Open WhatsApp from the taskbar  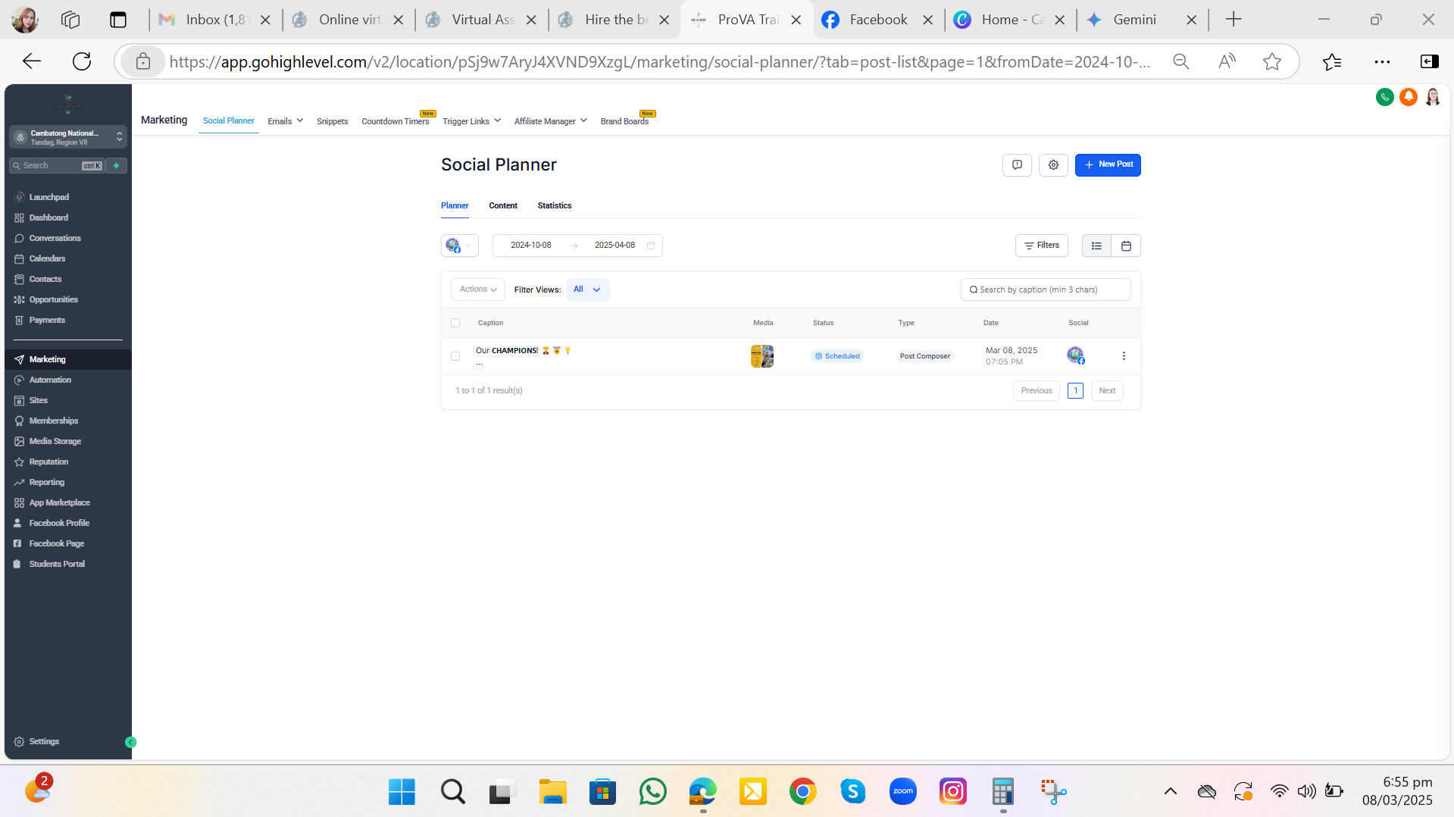(x=652, y=792)
